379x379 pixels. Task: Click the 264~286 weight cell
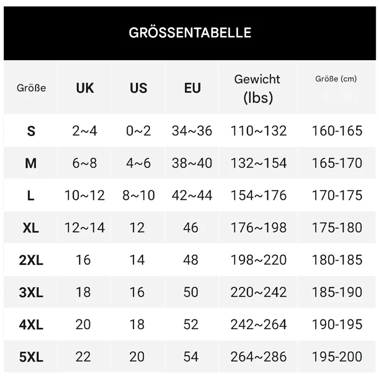[x=258, y=356]
